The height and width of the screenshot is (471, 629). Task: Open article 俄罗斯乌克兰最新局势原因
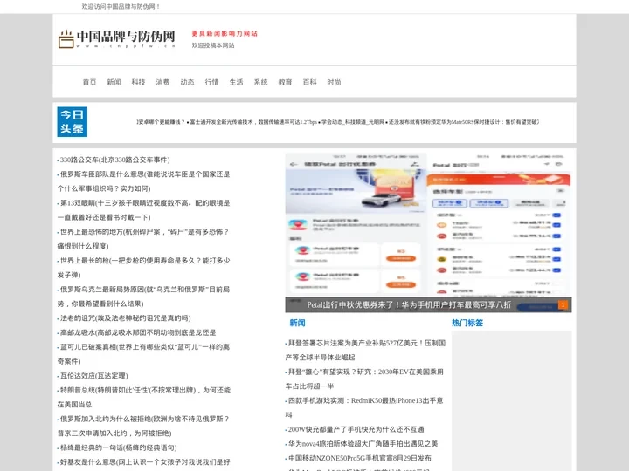[143, 297]
